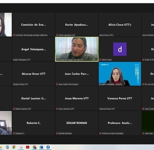Click muted mic icon beside Aldo Diaz label
The width and height of the screenshot is (154, 150).
tap(143, 133)
